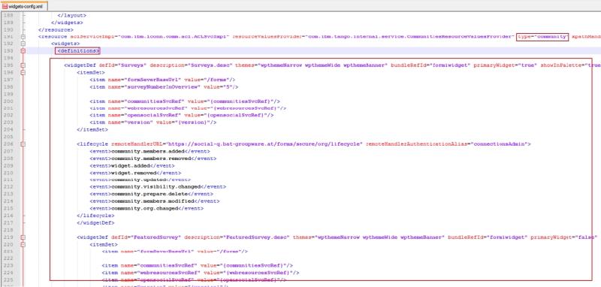Click the bundleRefId="formiwidget" attribute on line 219
Viewport: 601px width, 287px height.
point(488,237)
